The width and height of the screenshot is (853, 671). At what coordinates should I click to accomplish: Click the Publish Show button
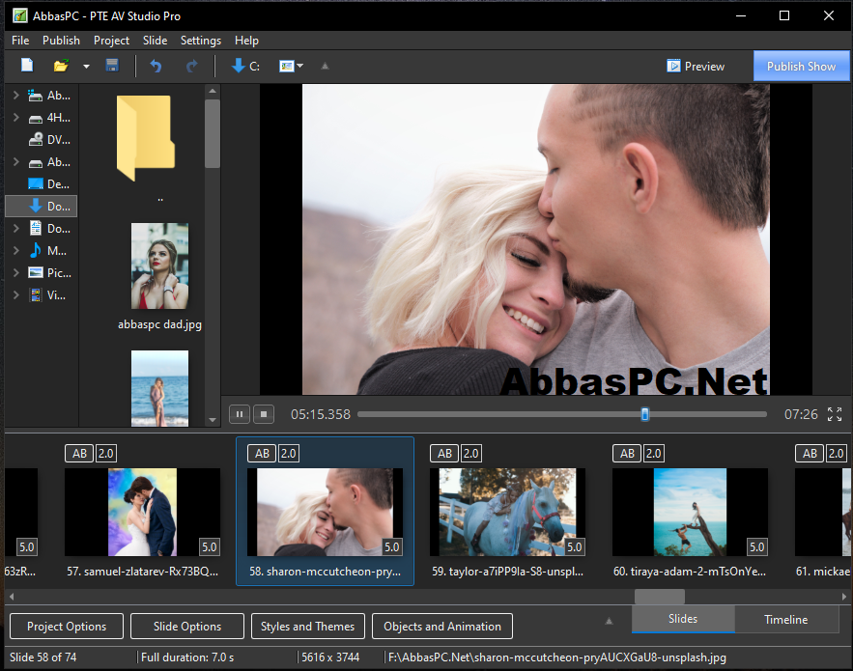(x=801, y=67)
